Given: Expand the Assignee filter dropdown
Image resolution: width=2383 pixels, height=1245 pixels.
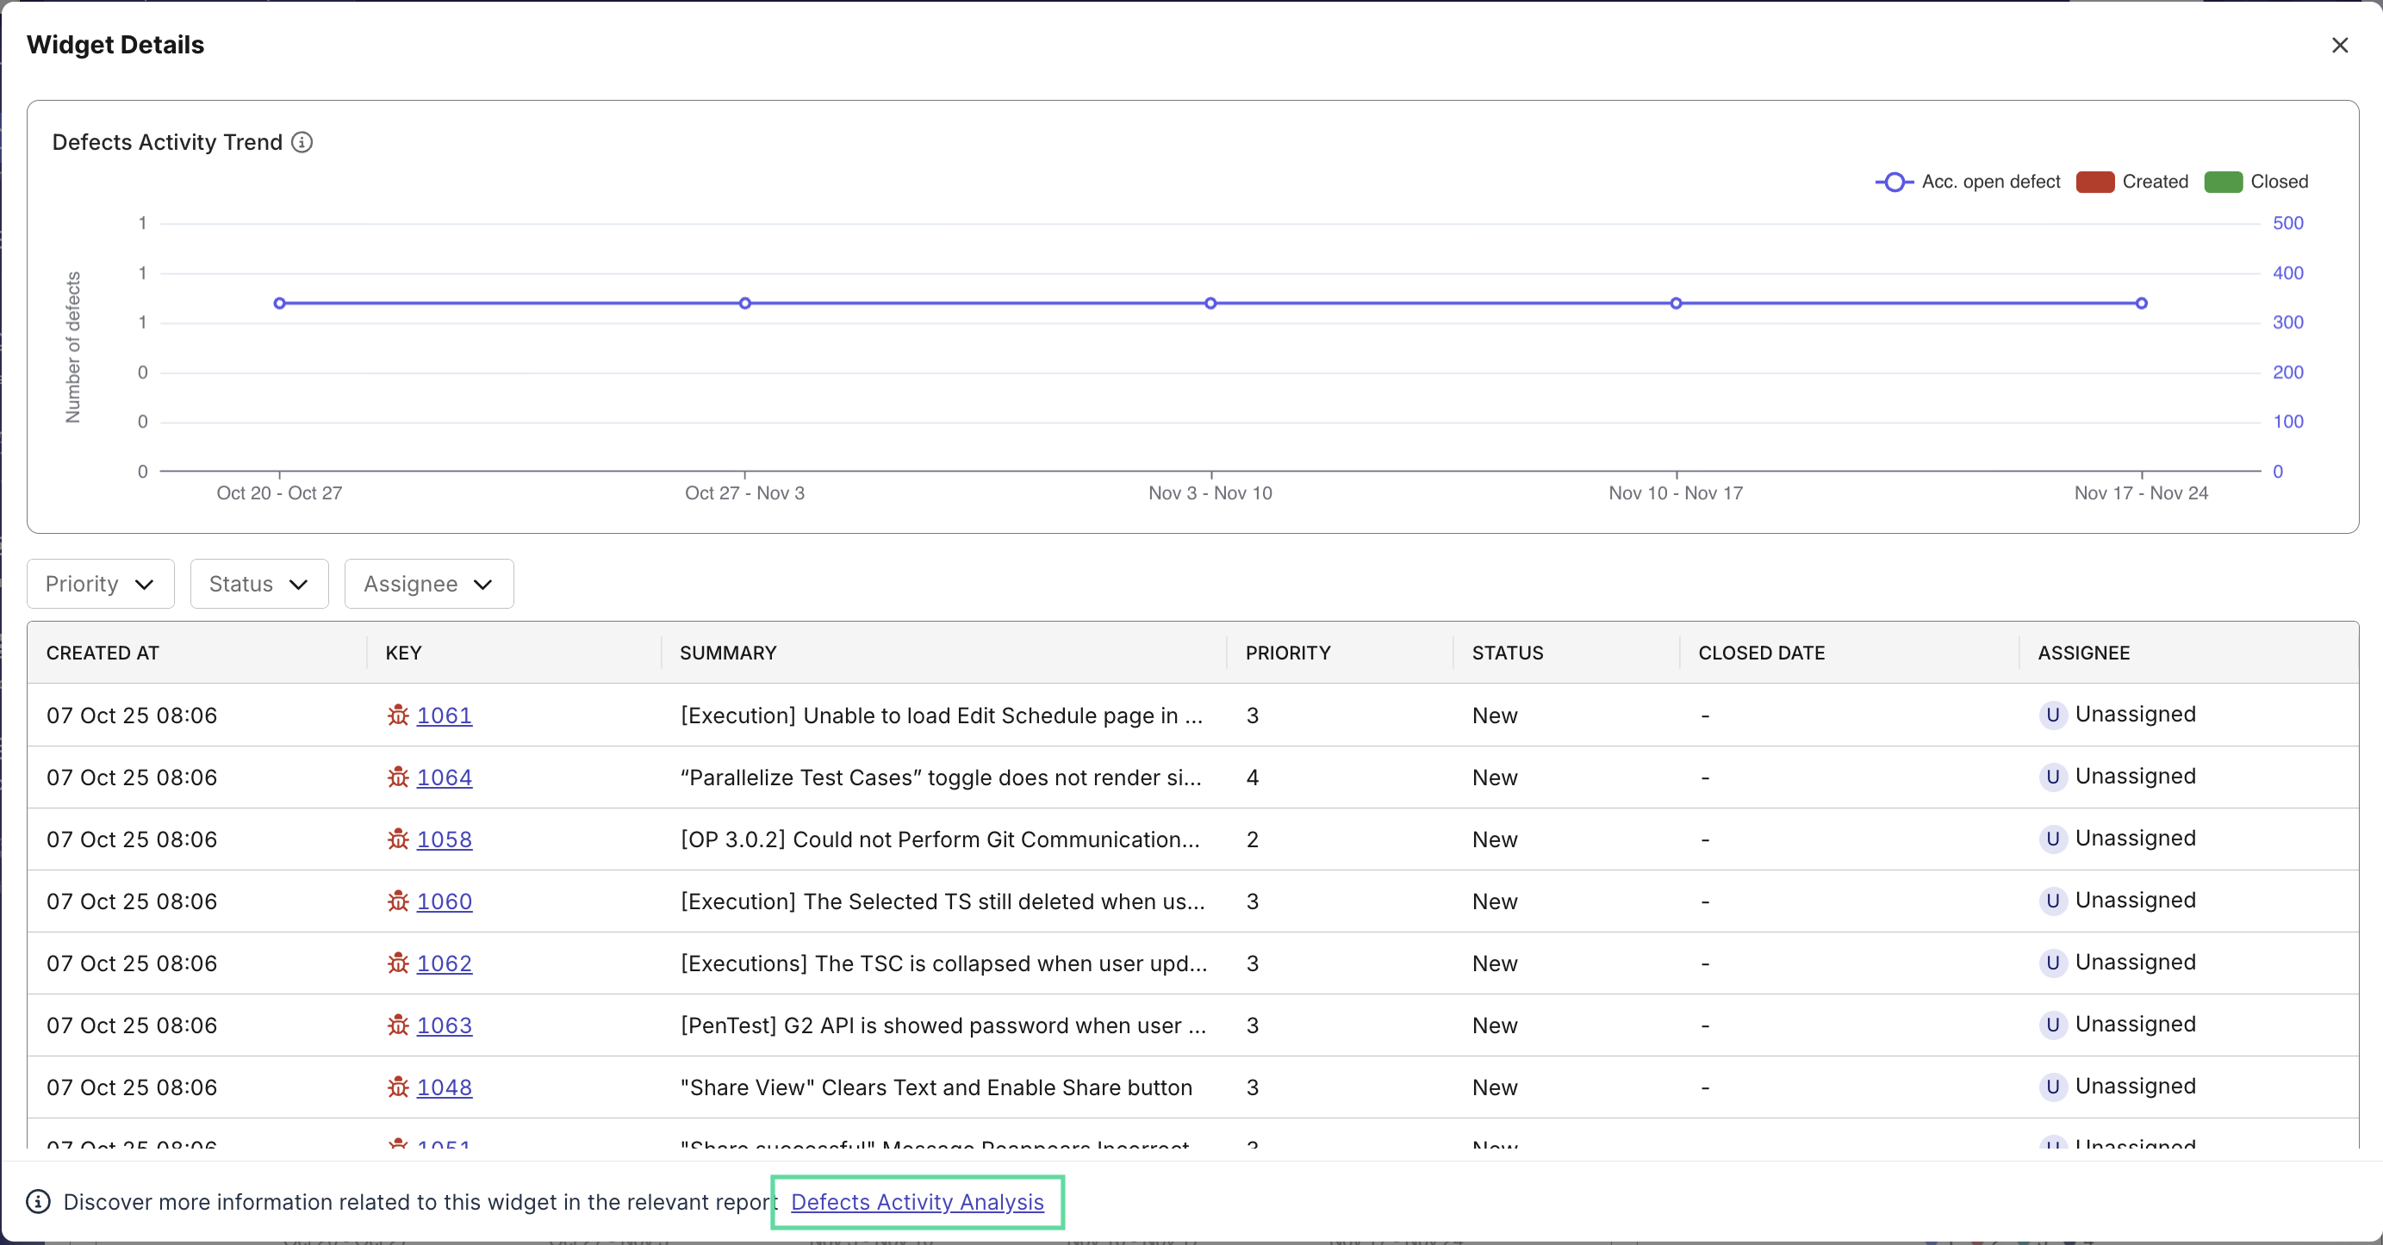Looking at the screenshot, I should tap(427, 583).
